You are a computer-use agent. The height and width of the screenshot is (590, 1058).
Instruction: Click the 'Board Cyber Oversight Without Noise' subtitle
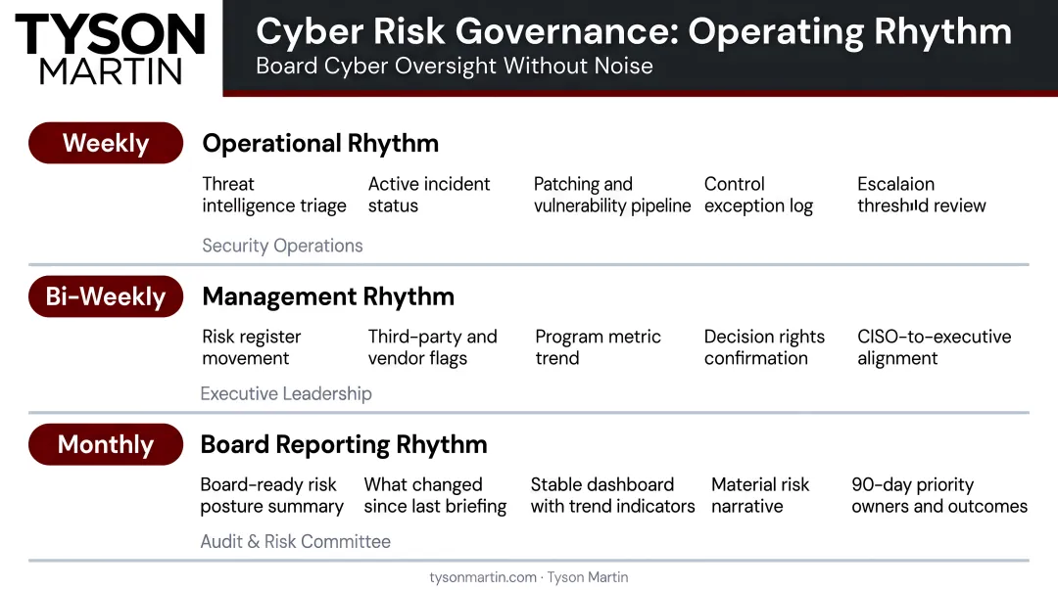455,67
